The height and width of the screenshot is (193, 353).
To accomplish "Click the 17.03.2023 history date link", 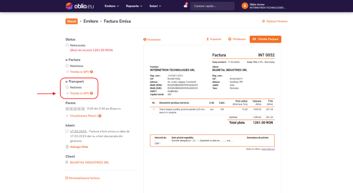I will (78, 131).
